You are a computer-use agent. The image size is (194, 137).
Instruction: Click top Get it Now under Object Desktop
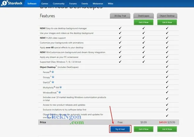click(x=167, y=22)
